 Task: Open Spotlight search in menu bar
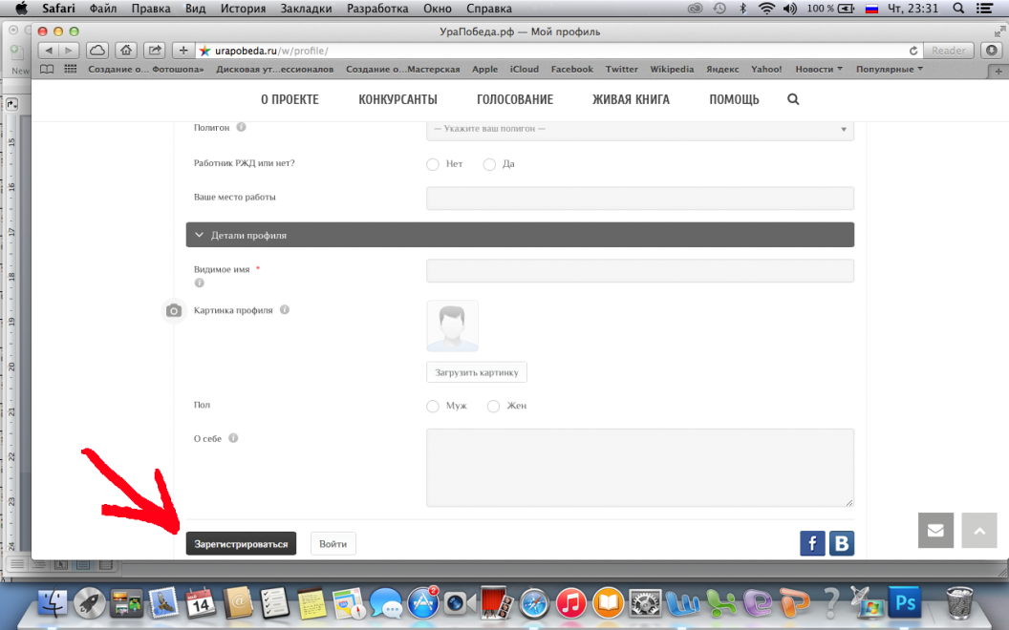click(958, 9)
